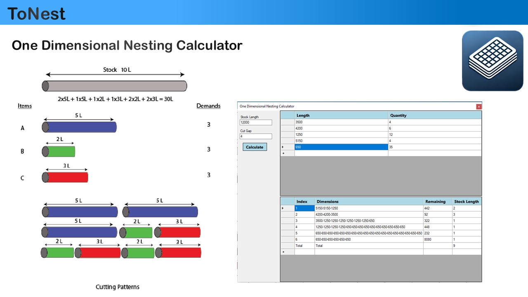528x297 pixels.
Task: Select the 3500 length cell
Action: (x=341, y=123)
